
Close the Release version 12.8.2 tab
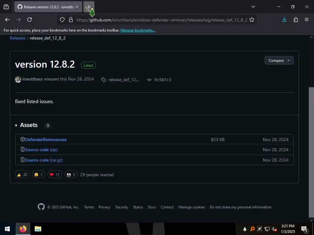(x=77, y=7)
